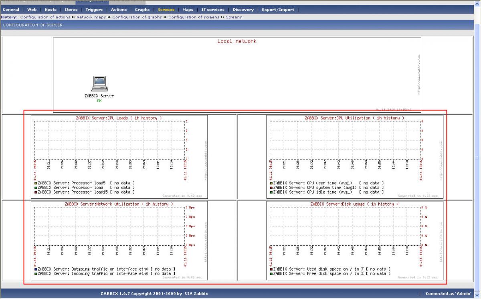Click the Incoming traffic on eth0 legend entry
The height and width of the screenshot is (299, 481).
click(105, 274)
